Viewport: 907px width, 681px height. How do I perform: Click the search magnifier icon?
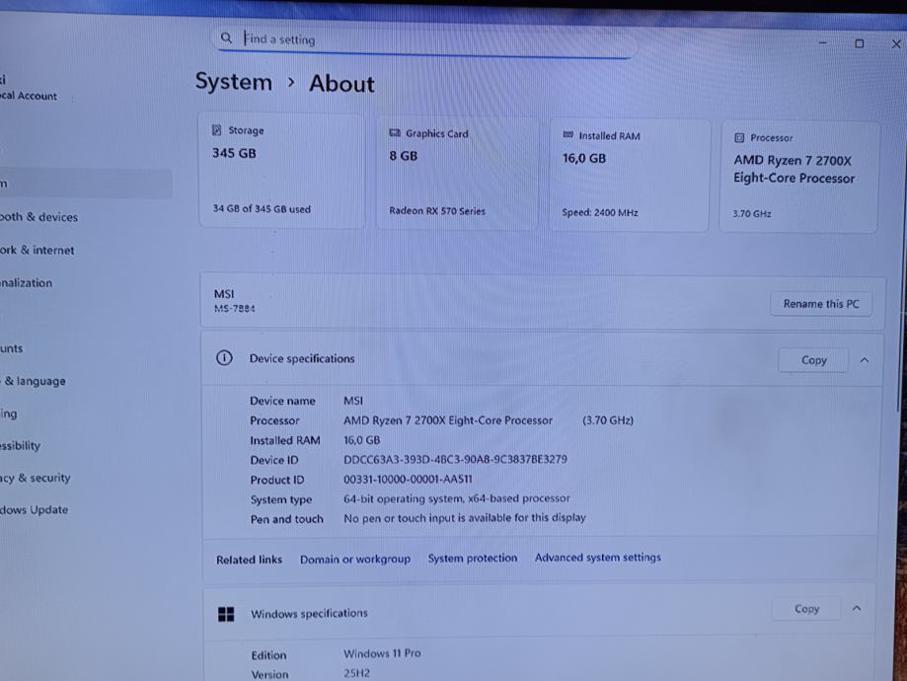[x=226, y=38]
